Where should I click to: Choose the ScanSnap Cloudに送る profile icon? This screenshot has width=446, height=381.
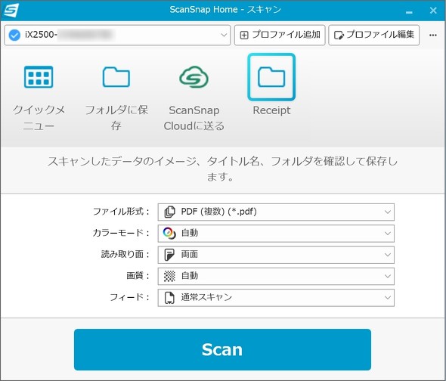coord(194,77)
